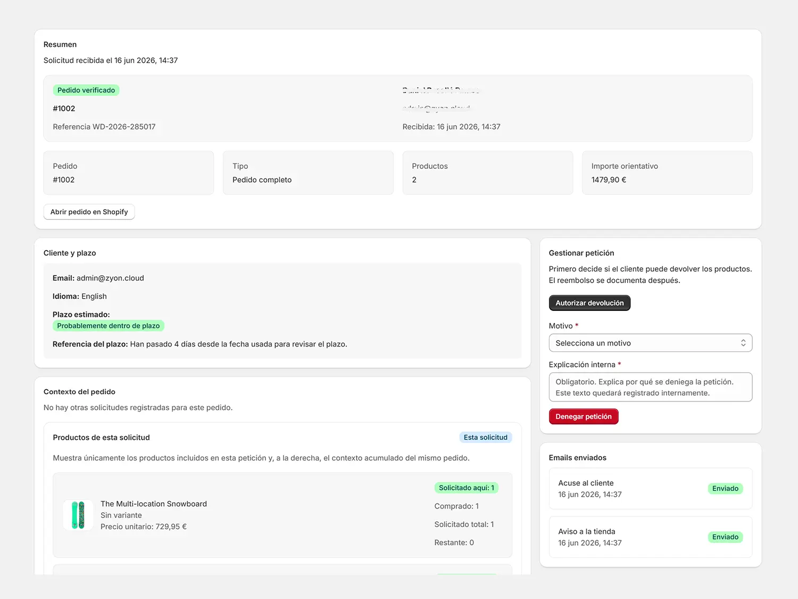Click the email admin@zyon.cloud

coord(110,278)
